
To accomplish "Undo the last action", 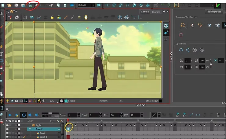I will [x=37, y=5].
